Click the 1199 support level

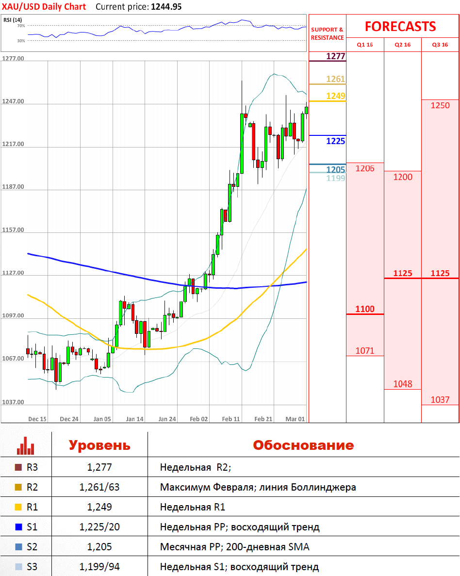click(x=335, y=178)
